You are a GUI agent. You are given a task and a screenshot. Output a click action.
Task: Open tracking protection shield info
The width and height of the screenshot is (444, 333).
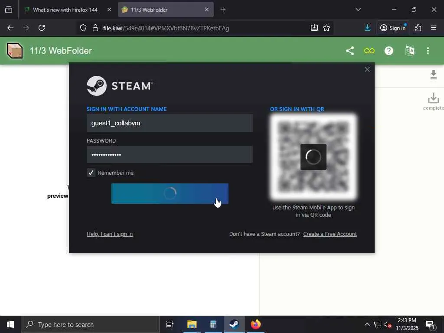[83, 28]
